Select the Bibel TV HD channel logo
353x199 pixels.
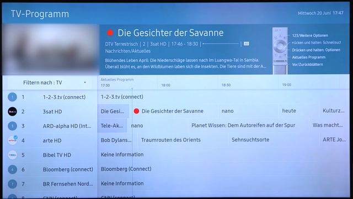[x=12, y=155]
